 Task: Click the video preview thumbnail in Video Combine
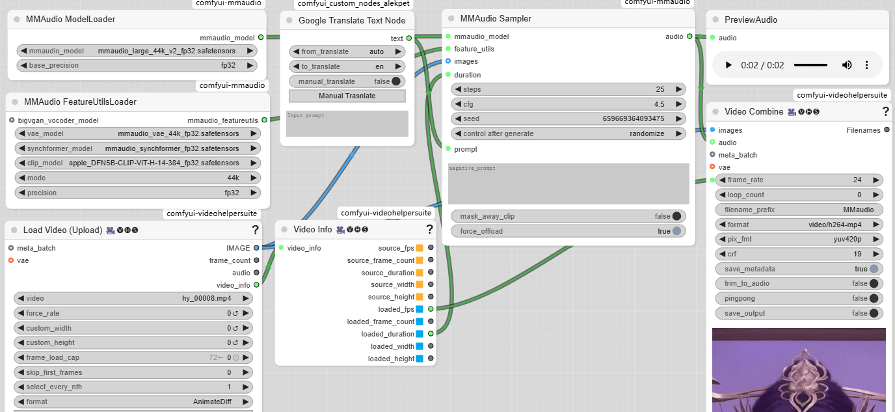[x=799, y=370]
